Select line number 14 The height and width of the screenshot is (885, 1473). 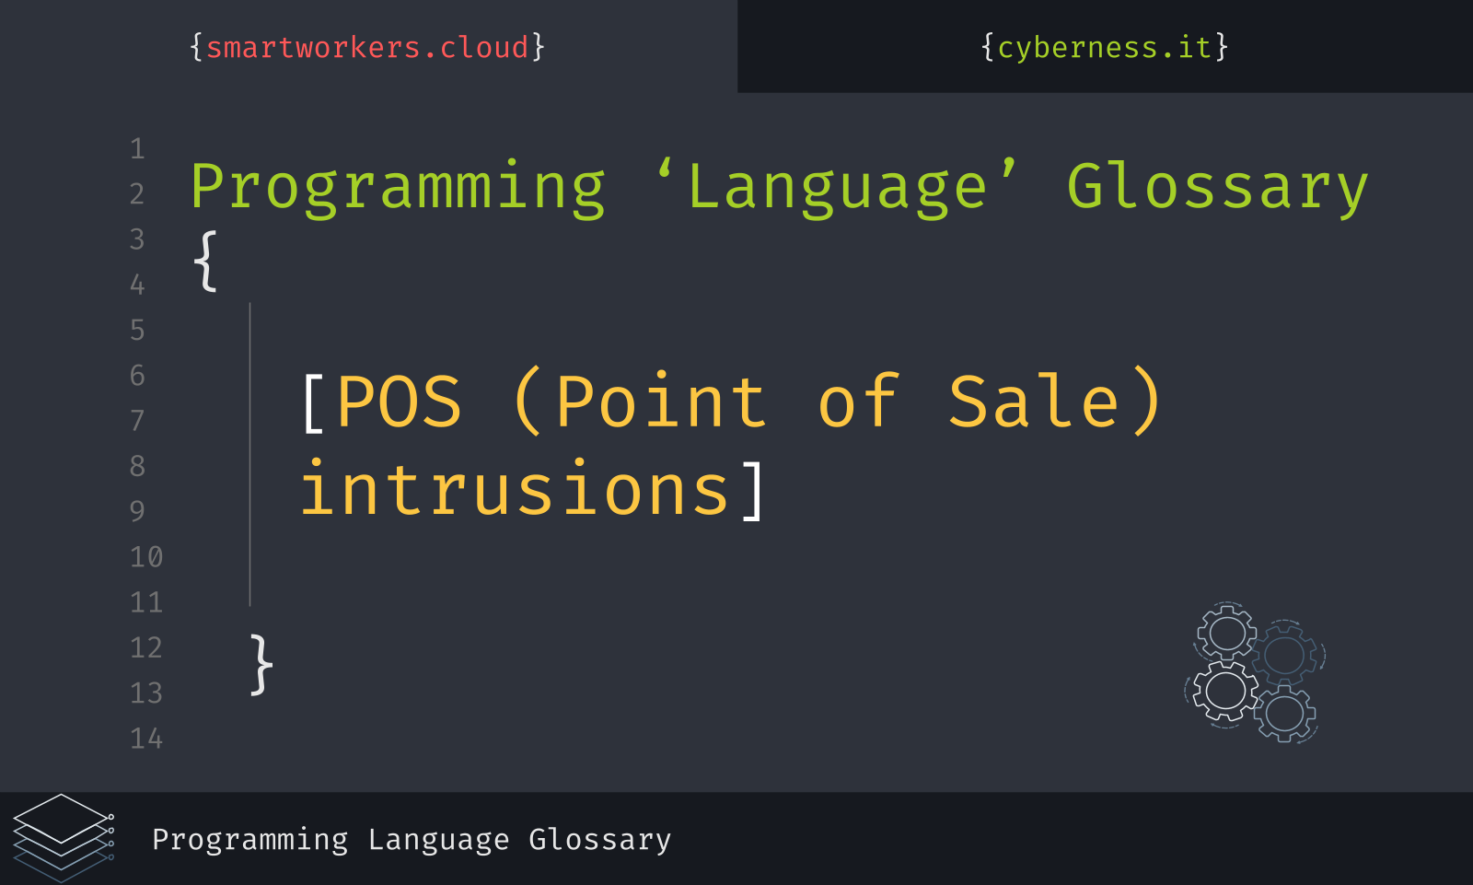tap(146, 739)
